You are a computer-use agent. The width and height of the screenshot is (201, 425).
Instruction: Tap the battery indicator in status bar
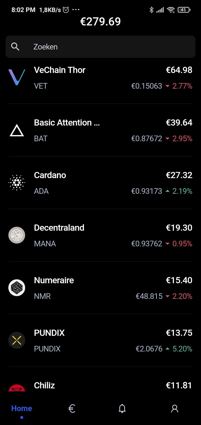click(x=184, y=10)
